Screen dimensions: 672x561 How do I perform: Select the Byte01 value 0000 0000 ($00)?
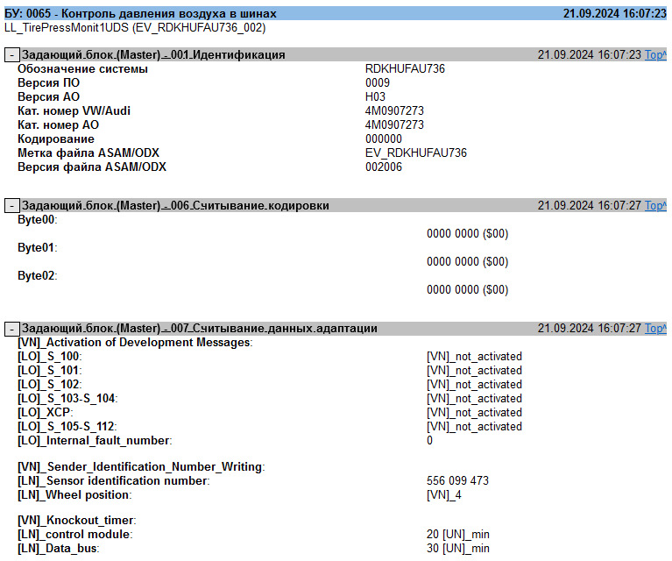click(x=468, y=261)
